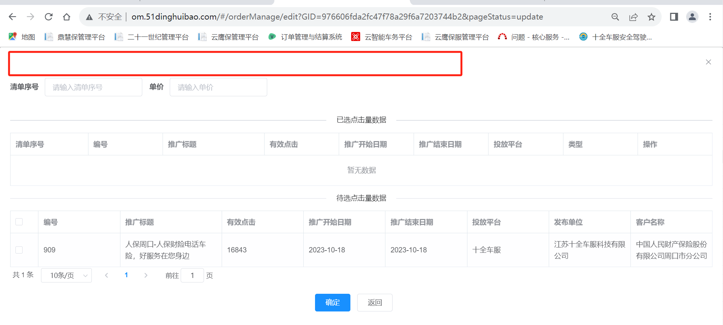This screenshot has height=325, width=723.
Task: Toggle the browser side panel
Action: click(x=674, y=17)
